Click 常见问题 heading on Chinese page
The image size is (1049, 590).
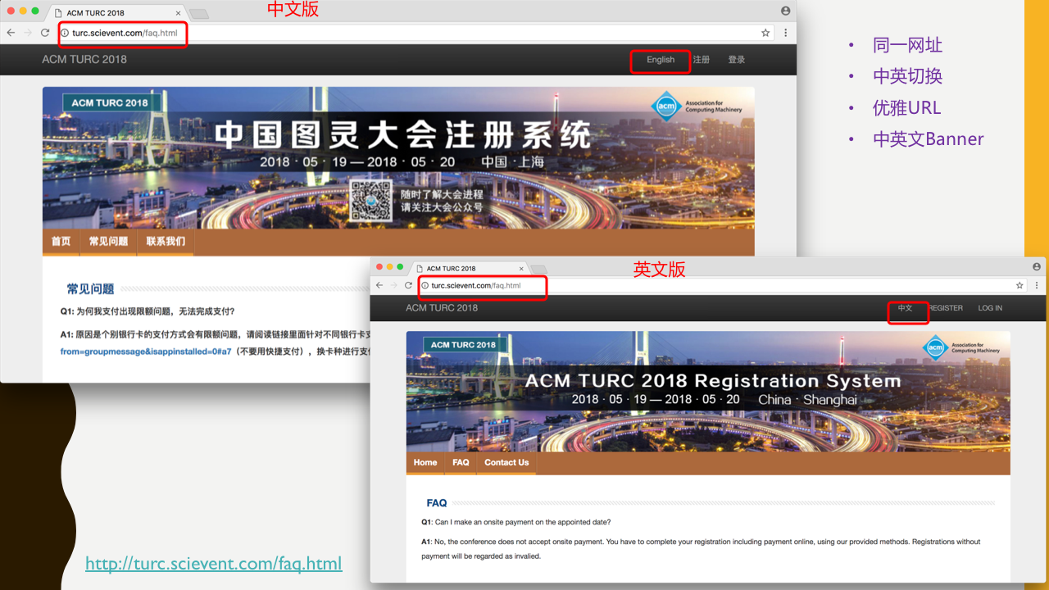click(x=90, y=289)
